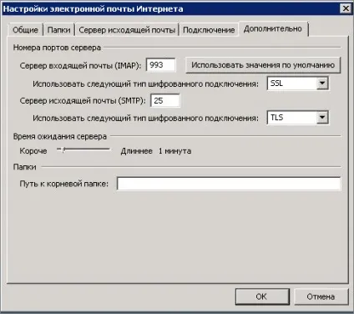Click the Путь к корневой папке field
The width and height of the screenshot is (354, 314).
[229, 184]
